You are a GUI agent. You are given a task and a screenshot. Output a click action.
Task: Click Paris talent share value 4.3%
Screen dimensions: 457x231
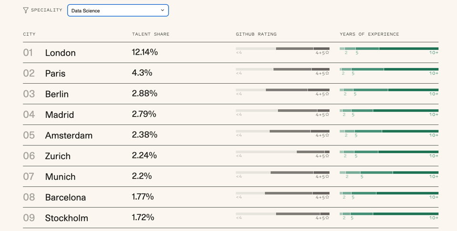[142, 73]
